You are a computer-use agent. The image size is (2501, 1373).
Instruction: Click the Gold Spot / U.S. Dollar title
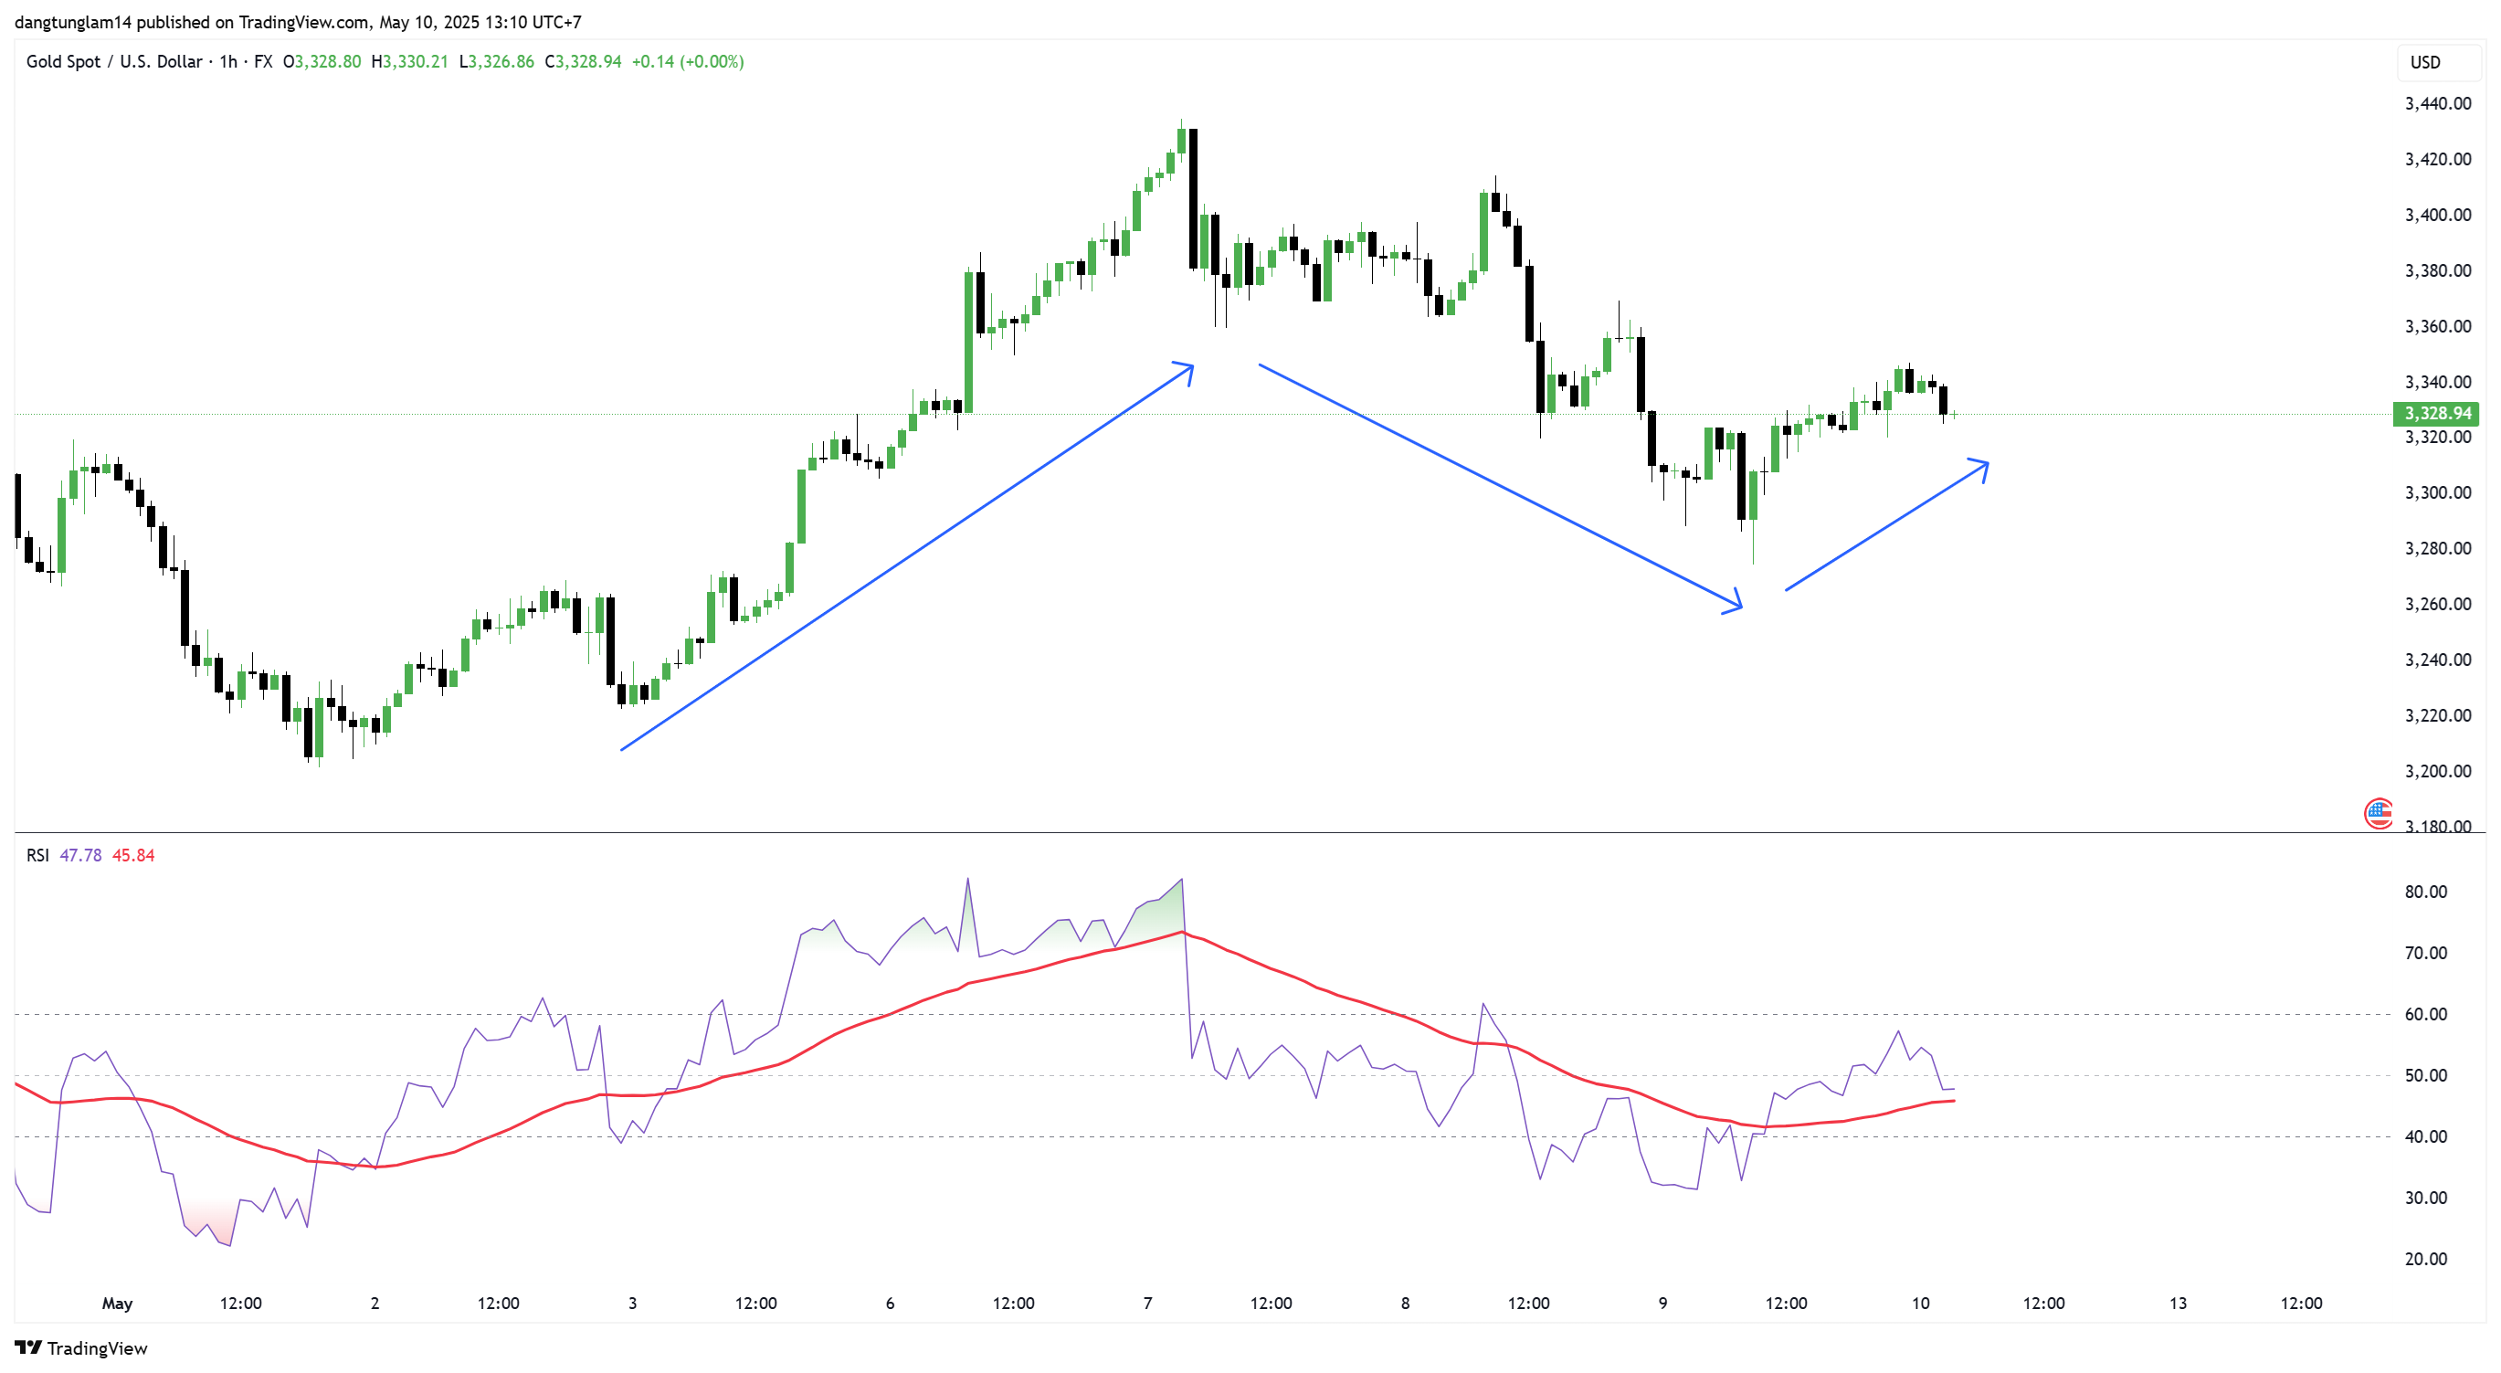[x=113, y=61]
